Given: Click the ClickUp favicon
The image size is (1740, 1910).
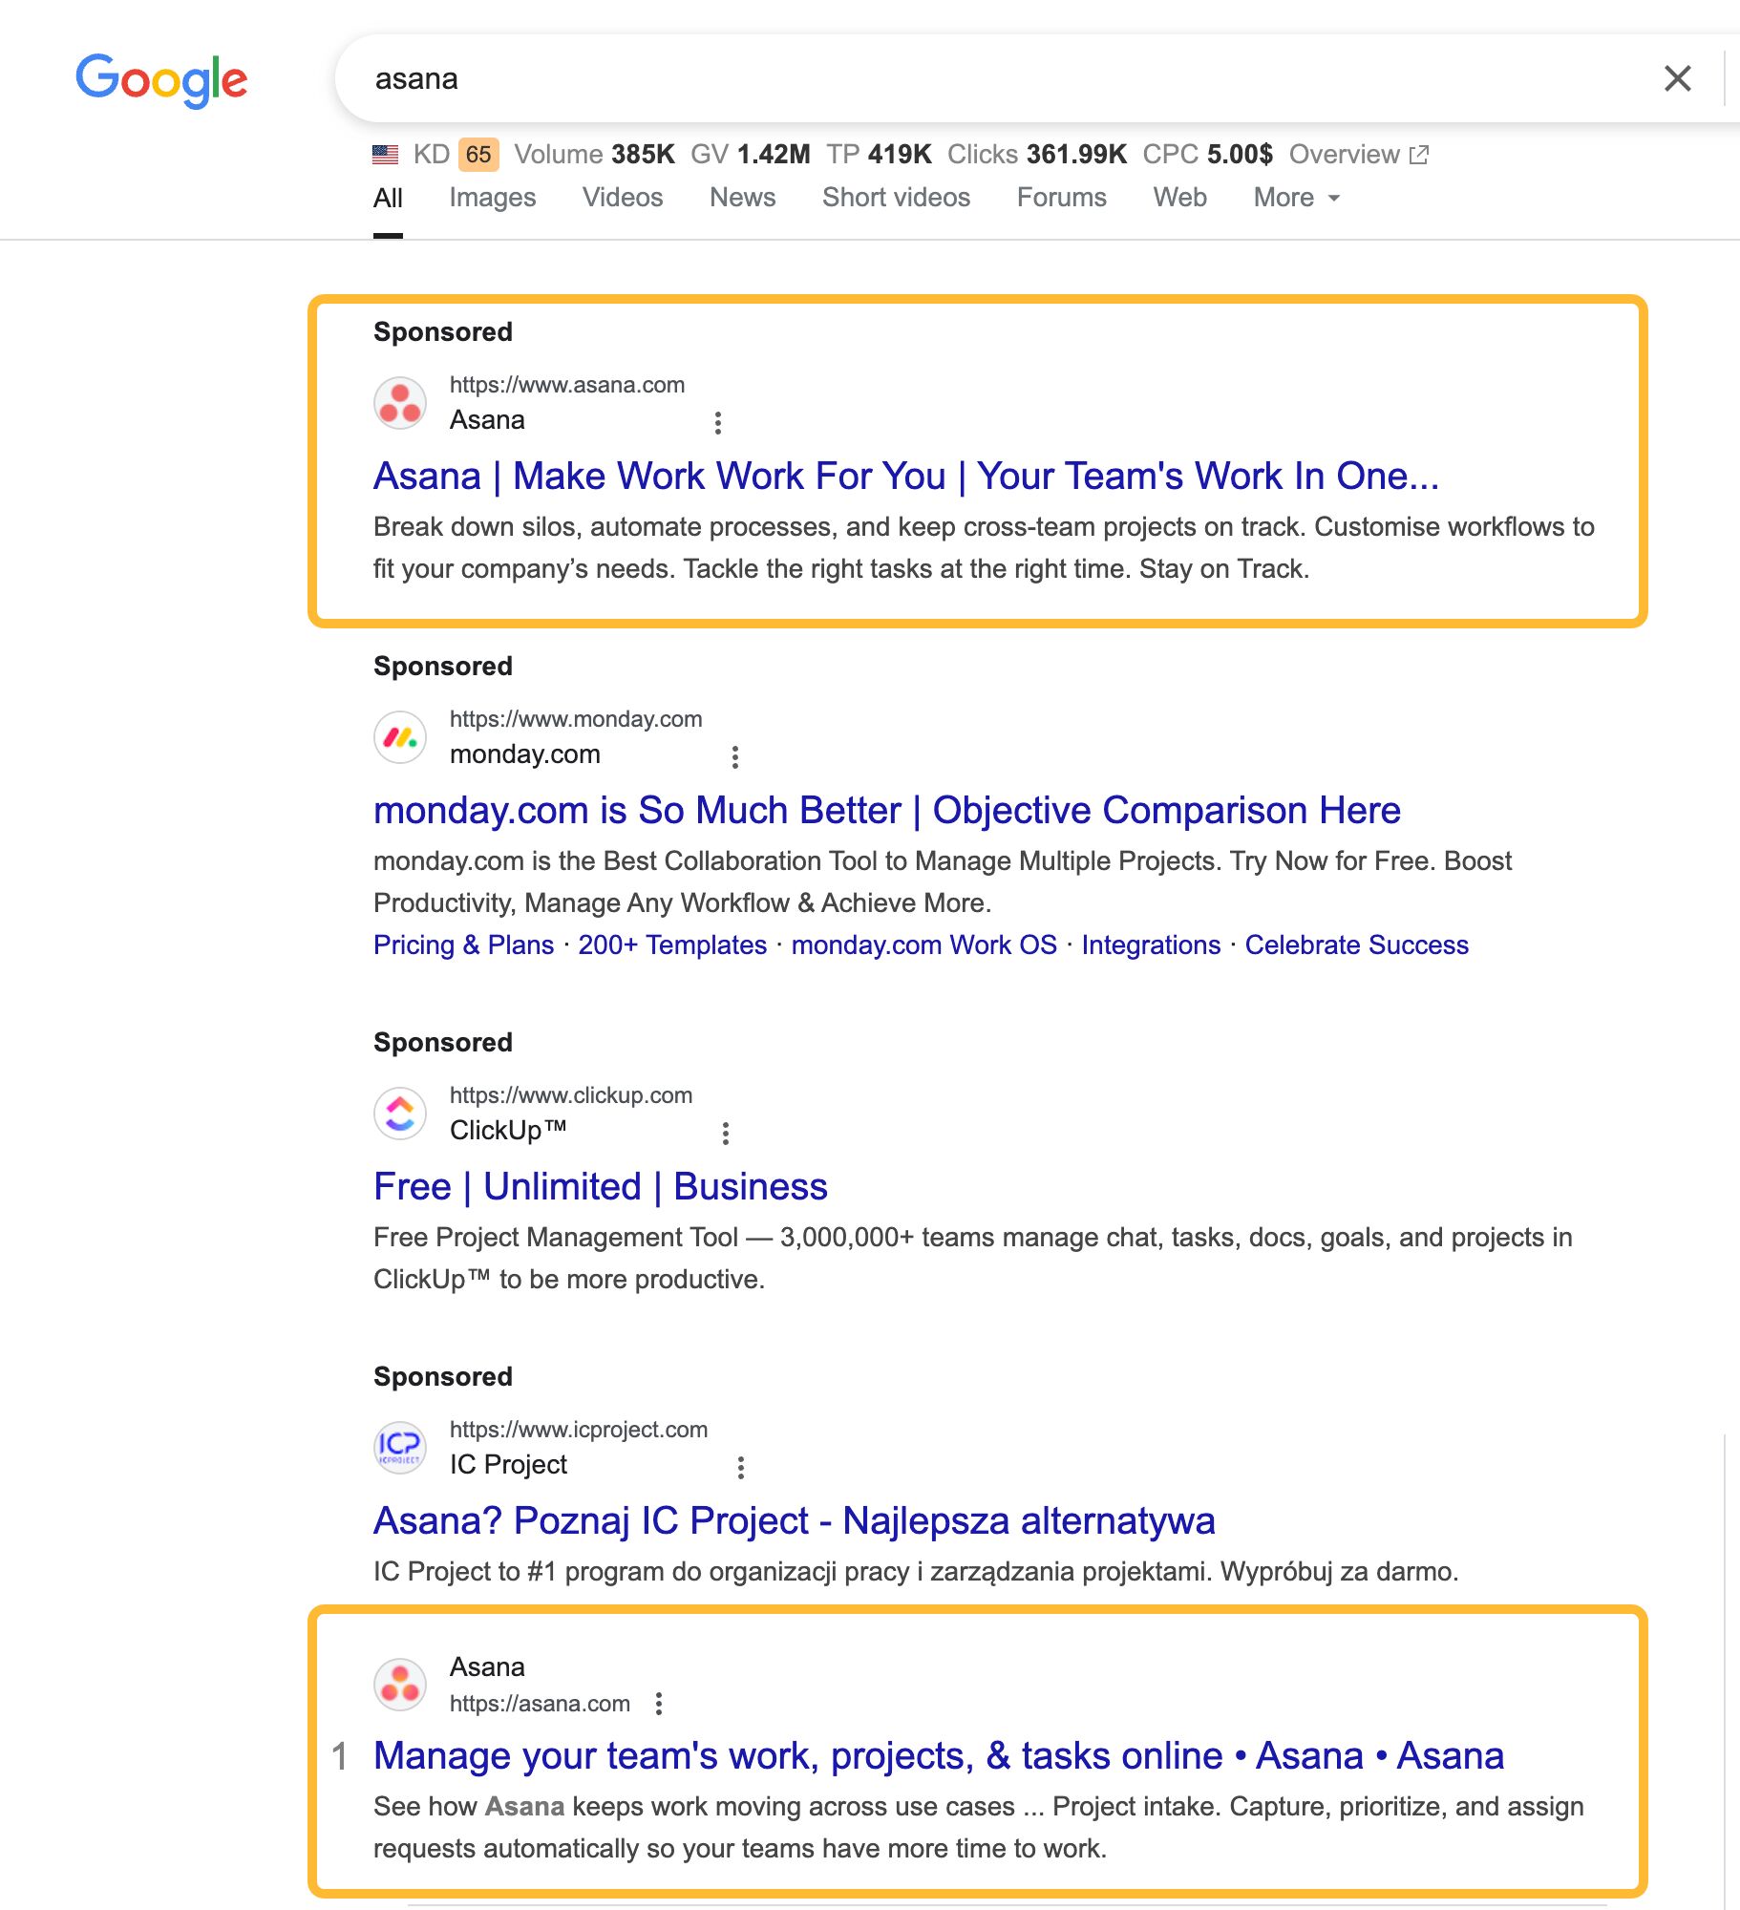Looking at the screenshot, I should [399, 1112].
